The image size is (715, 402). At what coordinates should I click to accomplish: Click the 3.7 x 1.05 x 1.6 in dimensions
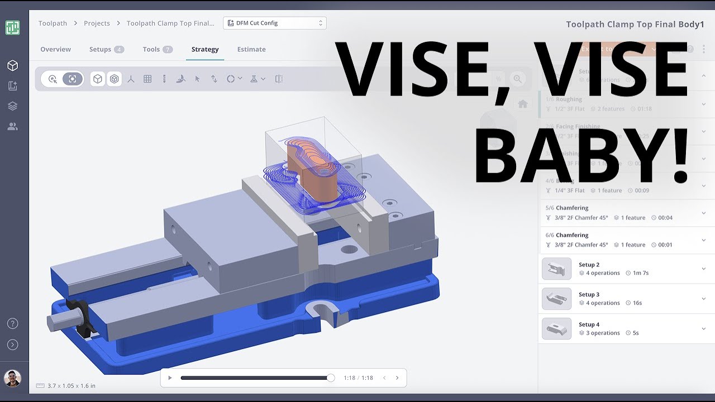[71, 386]
